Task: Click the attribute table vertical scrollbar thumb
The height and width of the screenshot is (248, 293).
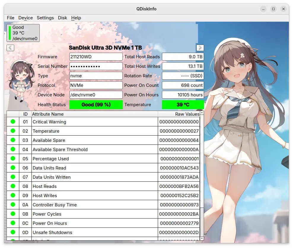Action: 202,161
